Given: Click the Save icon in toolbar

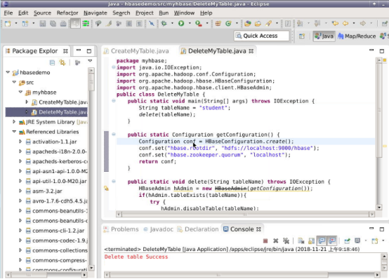Looking at the screenshot, I should coord(43,24).
